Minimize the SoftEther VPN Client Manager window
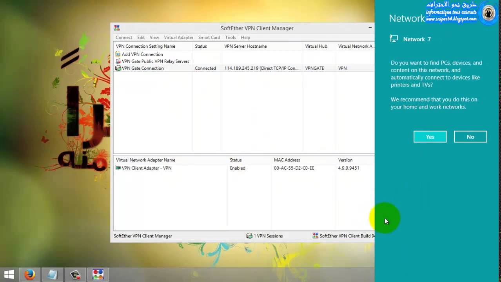Screen dimensions: 501x282 point(370,28)
